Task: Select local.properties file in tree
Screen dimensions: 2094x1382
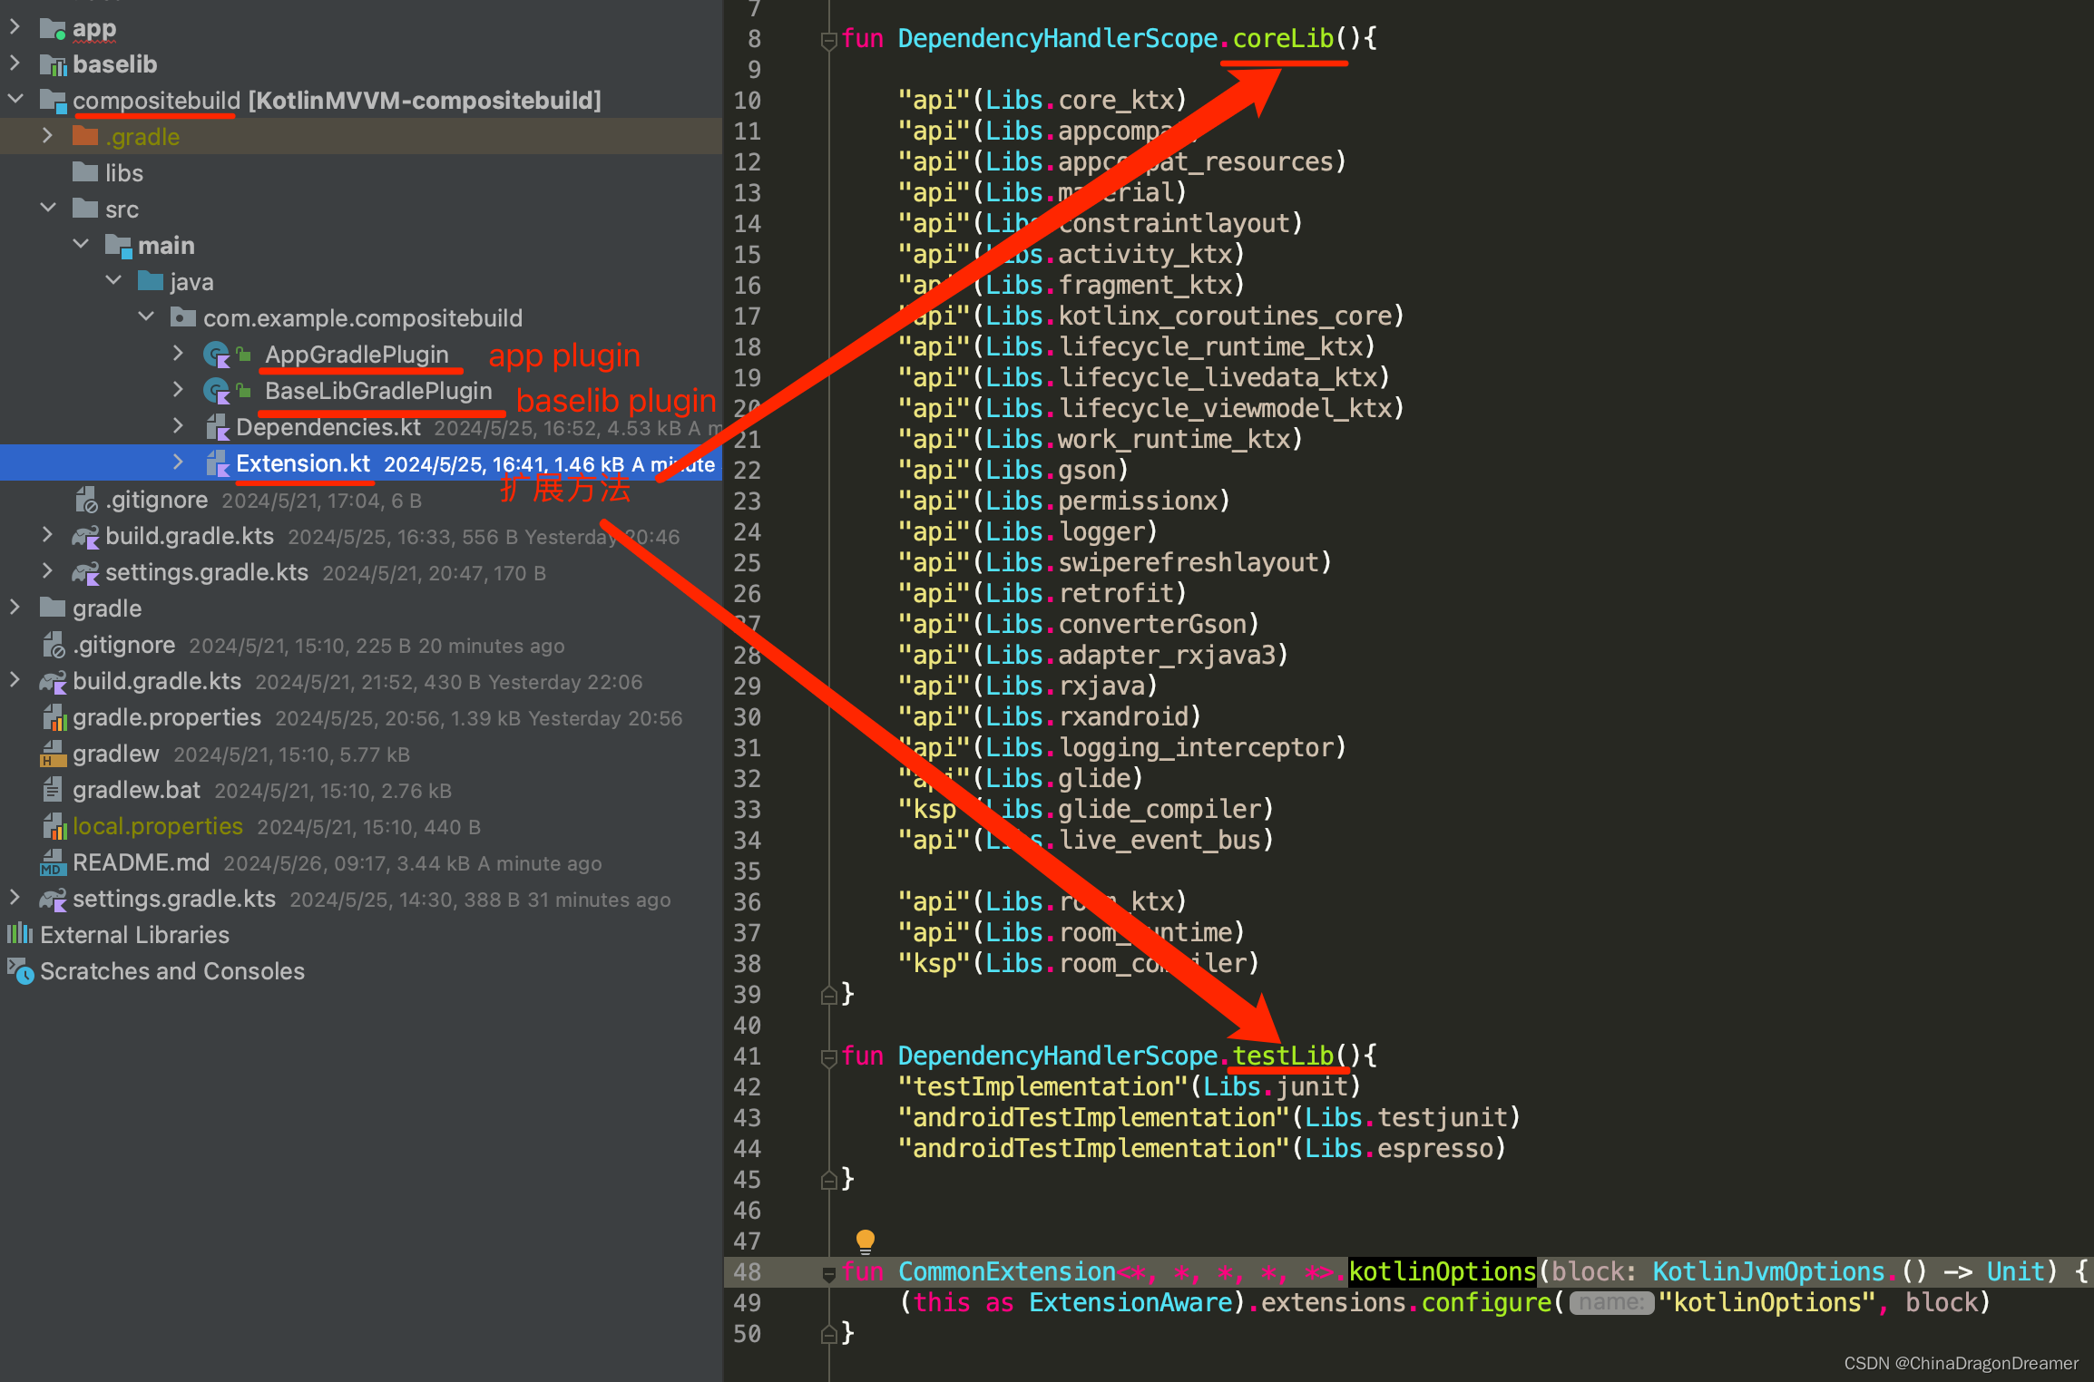Action: [x=157, y=823]
